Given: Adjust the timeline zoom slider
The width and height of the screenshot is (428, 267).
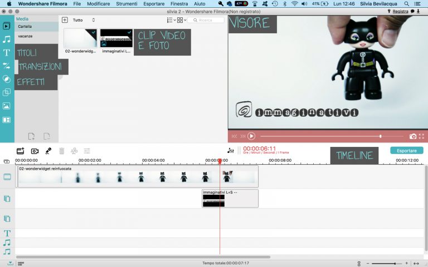Looking at the screenshot, I should pos(386,264).
